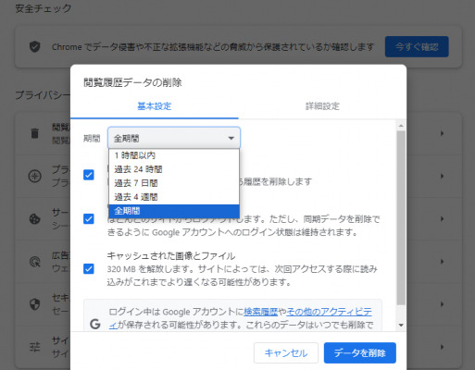Click the trash can icon in privacy list

[x=35, y=133]
